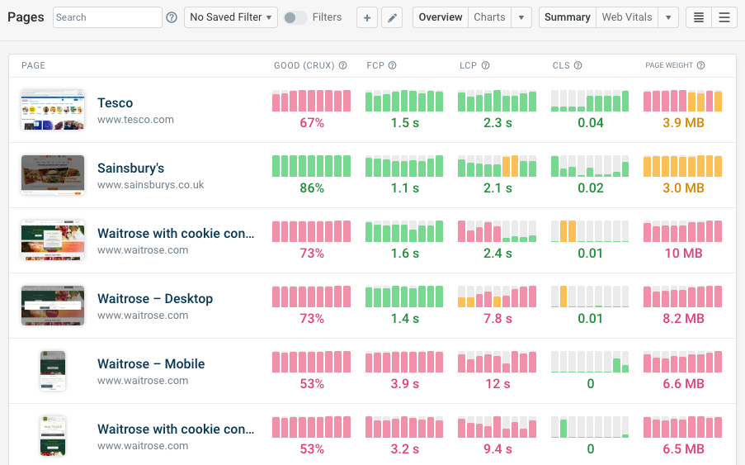Image resolution: width=745 pixels, height=465 pixels.
Task: Click Sainsbury's 1.1 s FCP value
Action: pyautogui.click(x=405, y=188)
